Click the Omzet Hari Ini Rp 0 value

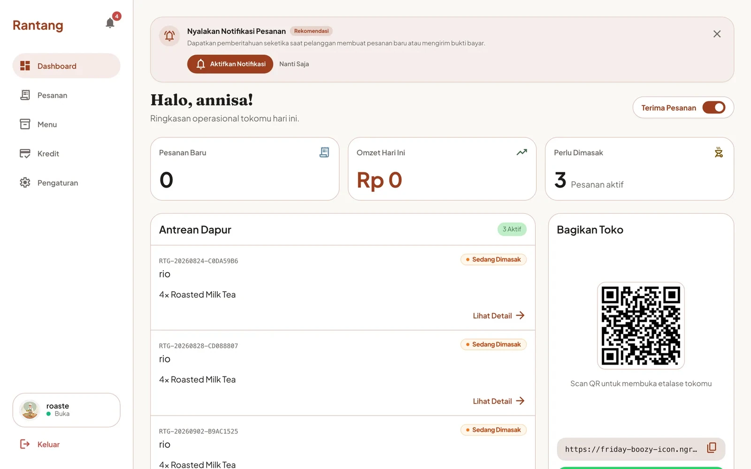[379, 180]
